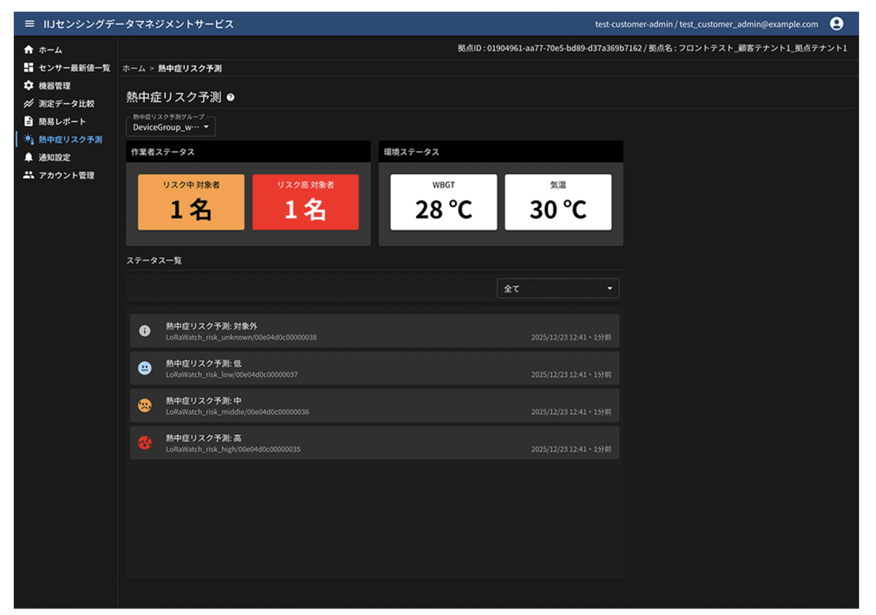Expand the 全て status filter dropdown

(557, 288)
